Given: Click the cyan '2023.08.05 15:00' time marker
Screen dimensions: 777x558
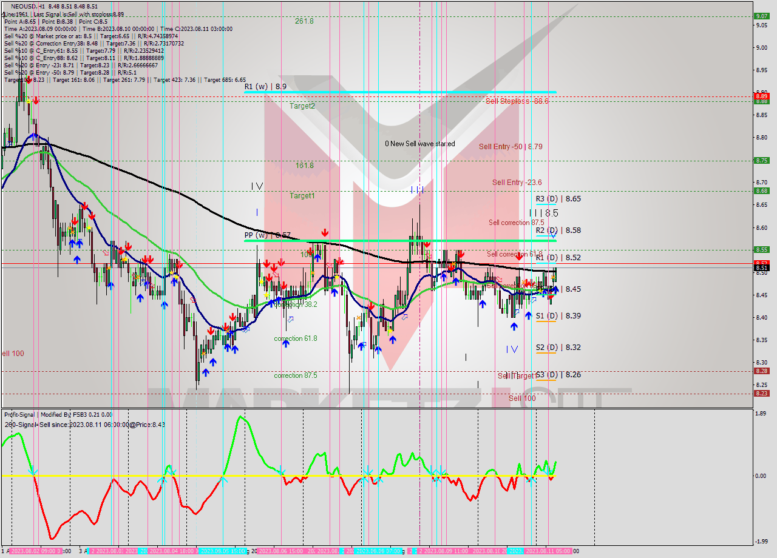Looking at the screenshot, I should tap(224, 551).
